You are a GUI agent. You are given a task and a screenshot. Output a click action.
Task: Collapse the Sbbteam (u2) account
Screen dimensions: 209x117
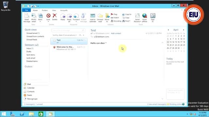[x=32, y=45]
